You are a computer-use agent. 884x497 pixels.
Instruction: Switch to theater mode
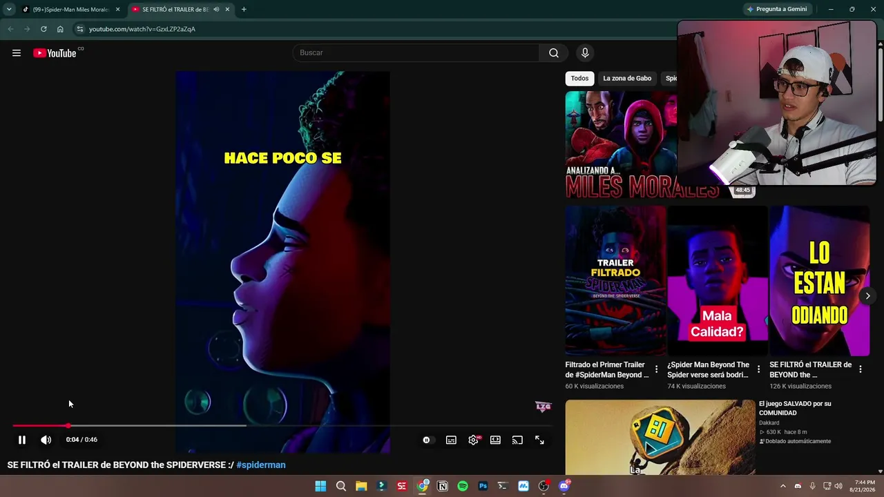(x=495, y=440)
